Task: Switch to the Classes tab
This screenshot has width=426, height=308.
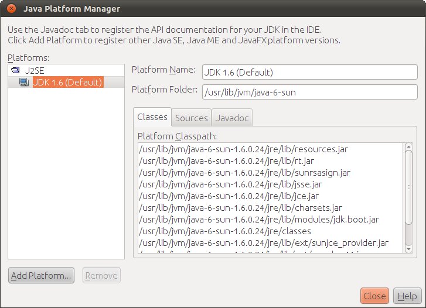Action: [x=152, y=117]
